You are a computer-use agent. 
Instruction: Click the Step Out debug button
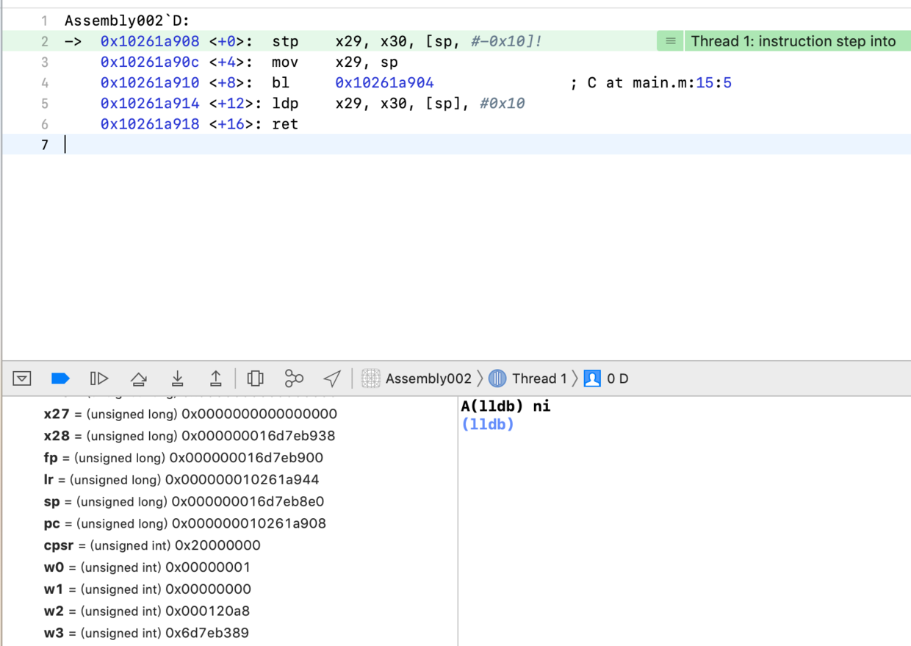pyautogui.click(x=216, y=378)
